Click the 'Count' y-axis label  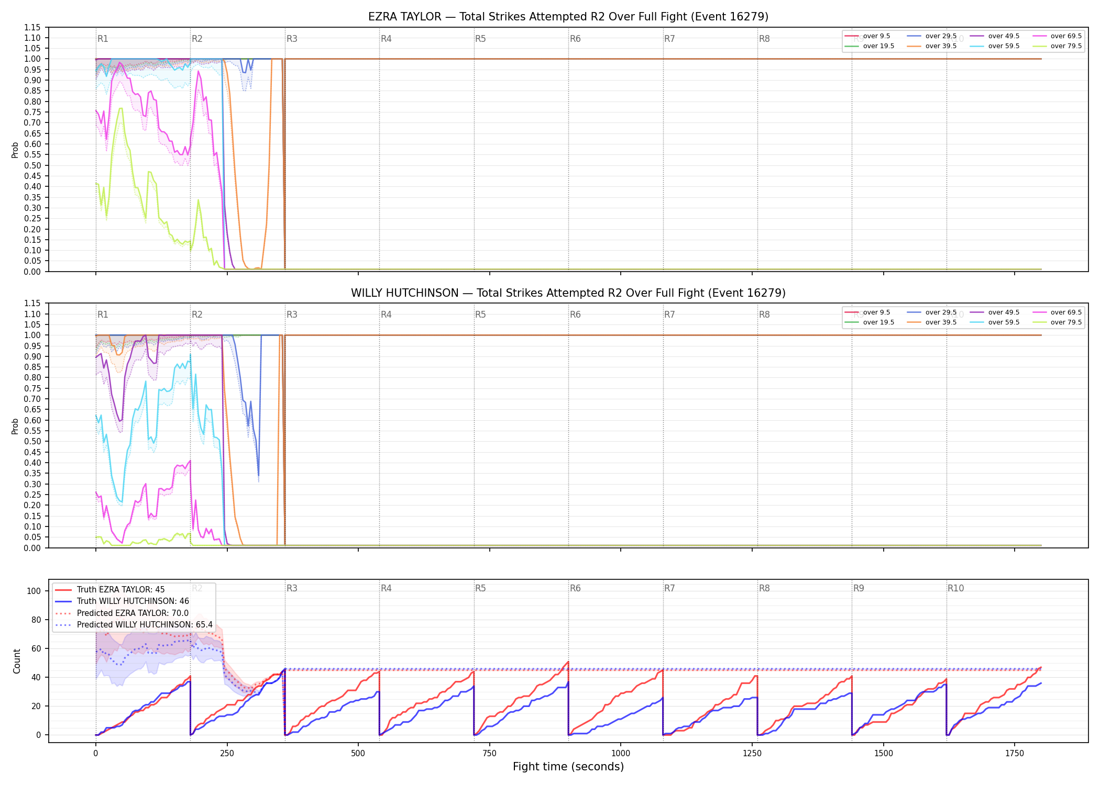pyautogui.click(x=17, y=661)
